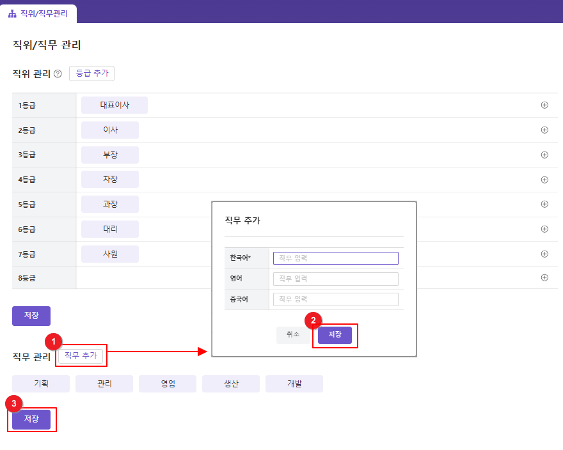Select the 기획 job tag
The image size is (563, 450).
pos(41,384)
